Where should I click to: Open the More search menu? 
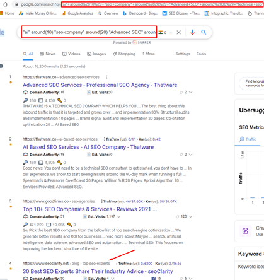pos(149,54)
